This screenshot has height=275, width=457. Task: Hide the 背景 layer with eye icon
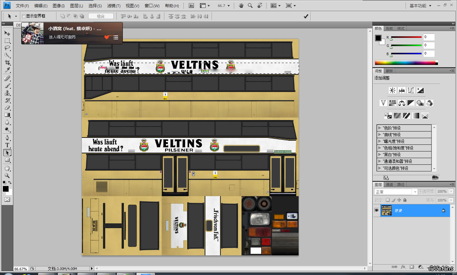[x=376, y=210]
